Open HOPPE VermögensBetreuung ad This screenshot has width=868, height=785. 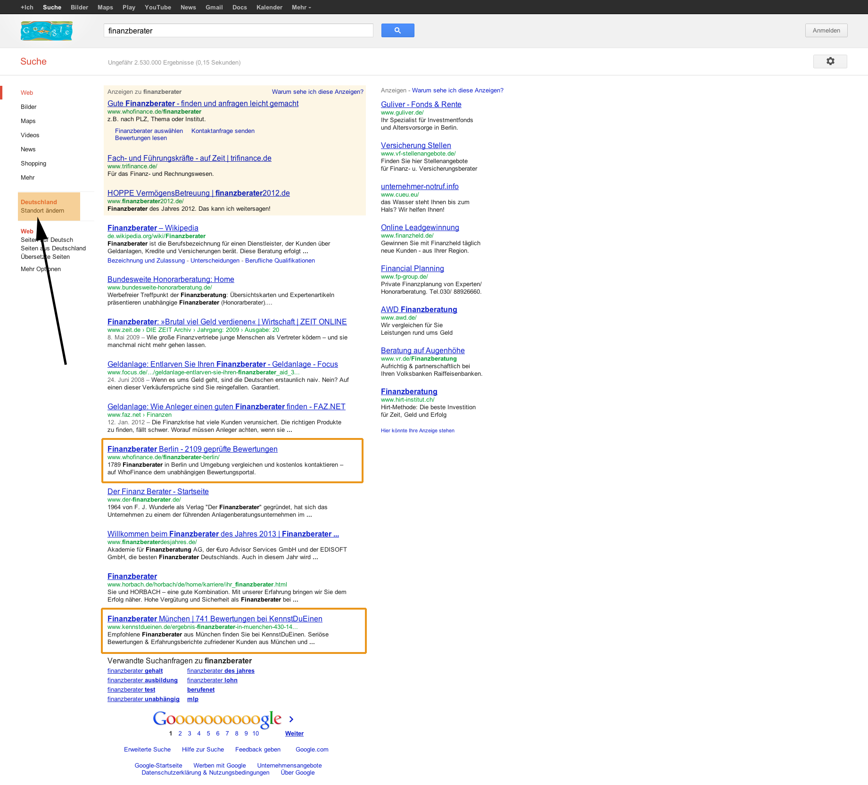pyautogui.click(x=198, y=193)
